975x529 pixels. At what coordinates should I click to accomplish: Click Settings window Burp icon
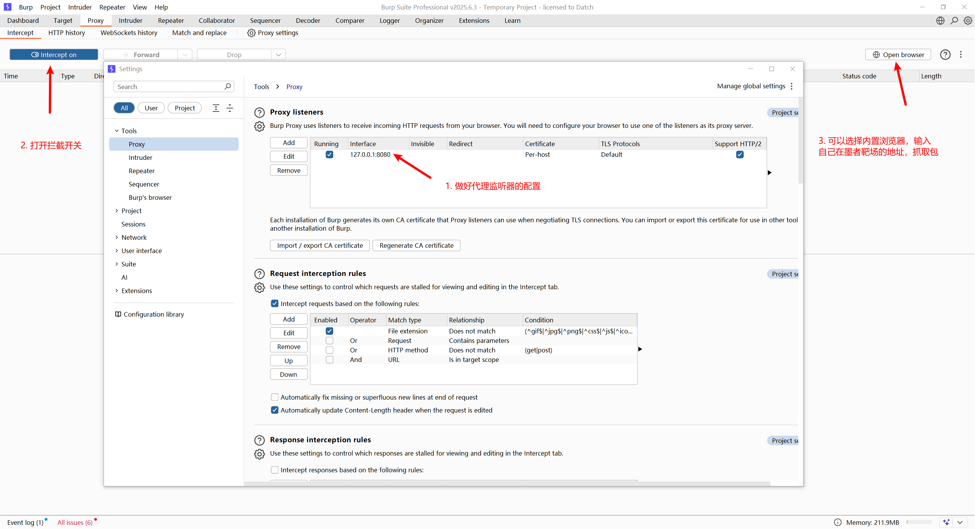point(112,69)
